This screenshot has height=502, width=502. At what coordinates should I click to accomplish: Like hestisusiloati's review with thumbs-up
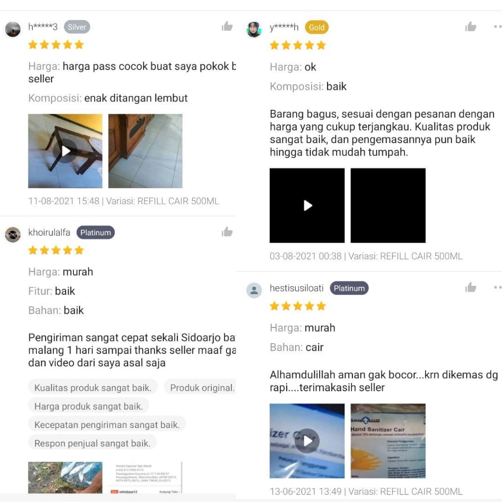(471, 287)
